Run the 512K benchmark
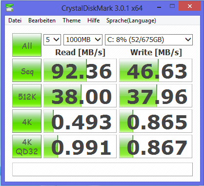204x186 pixels. [27, 96]
